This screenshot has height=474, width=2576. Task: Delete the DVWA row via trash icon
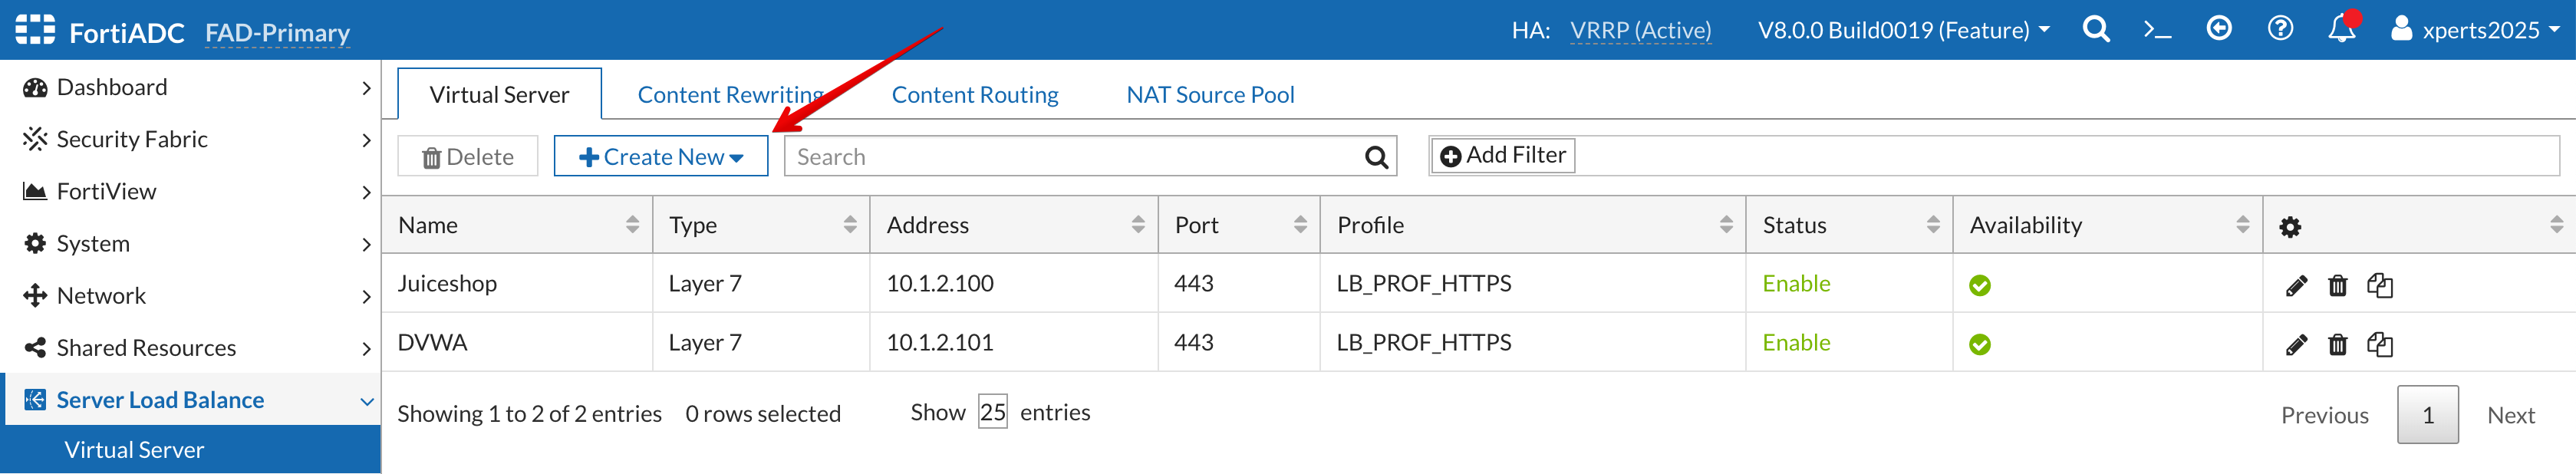2337,345
